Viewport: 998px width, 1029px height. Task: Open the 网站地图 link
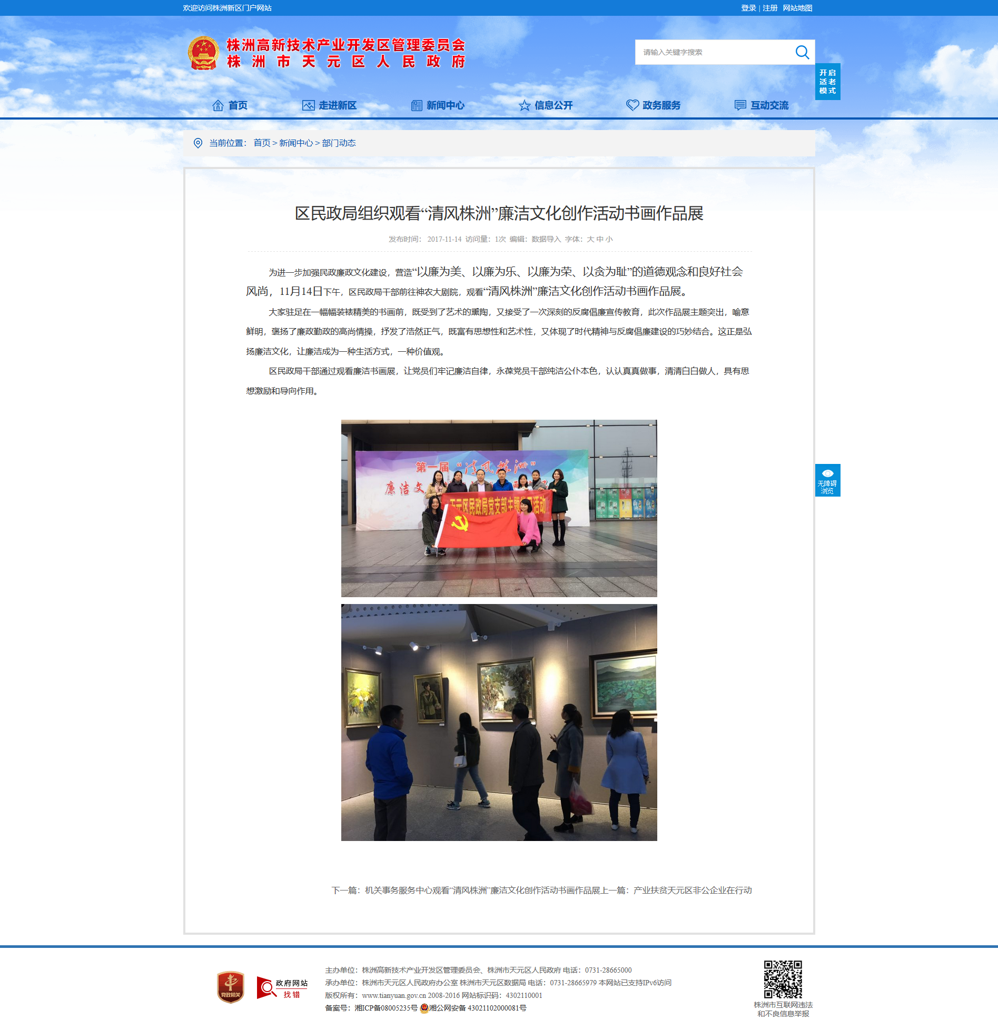[x=797, y=8]
